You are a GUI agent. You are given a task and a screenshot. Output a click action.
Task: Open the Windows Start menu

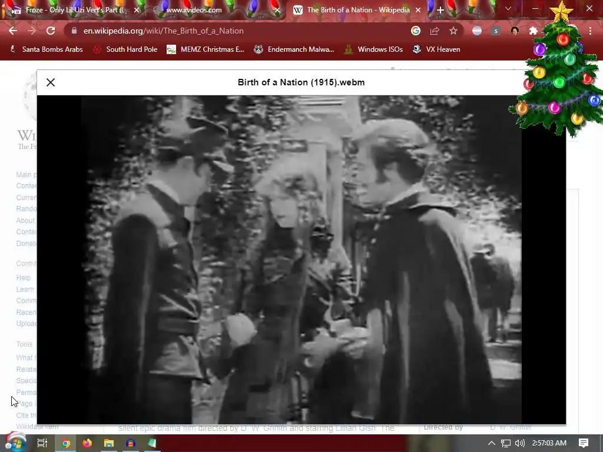15,443
